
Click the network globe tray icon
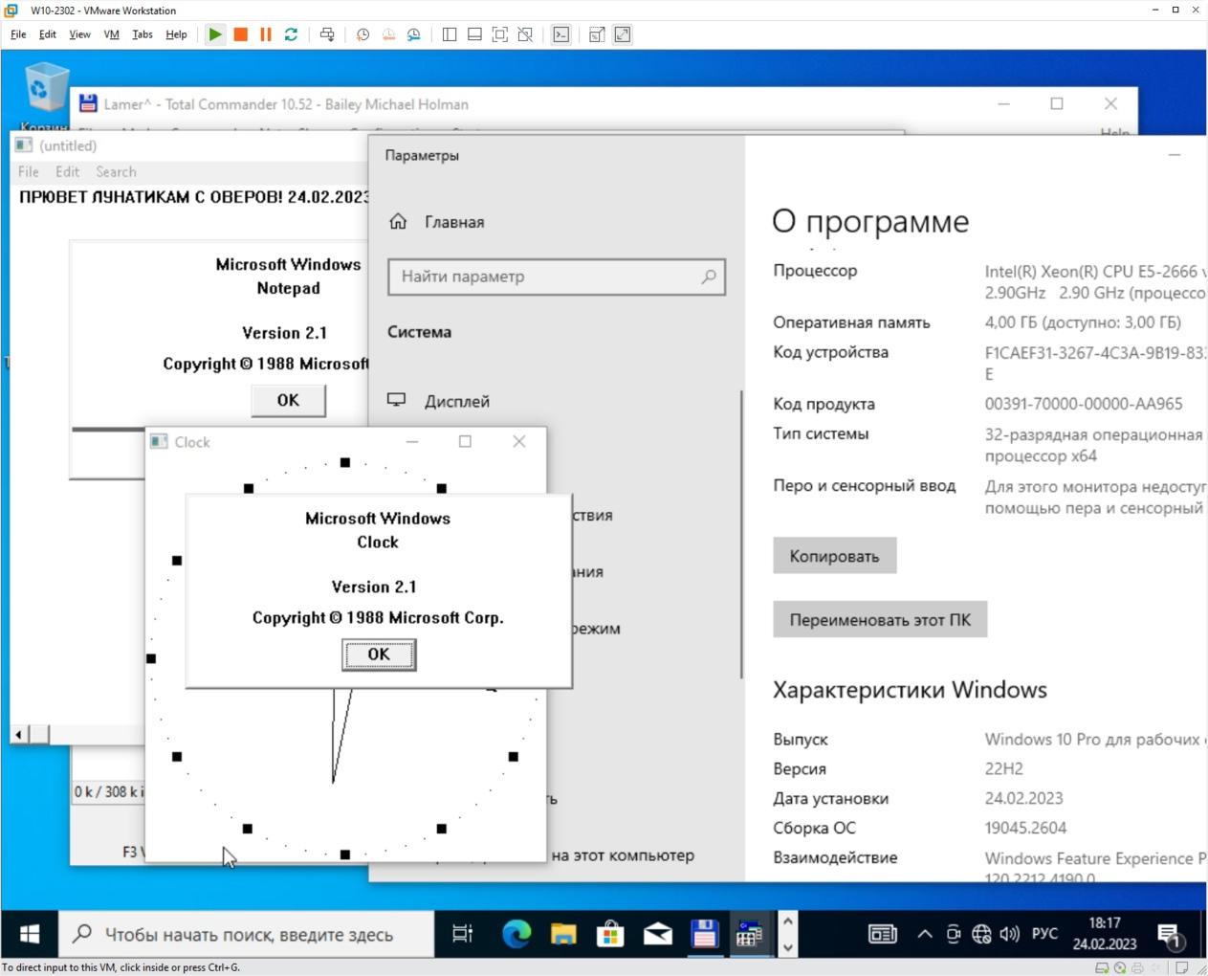981,934
